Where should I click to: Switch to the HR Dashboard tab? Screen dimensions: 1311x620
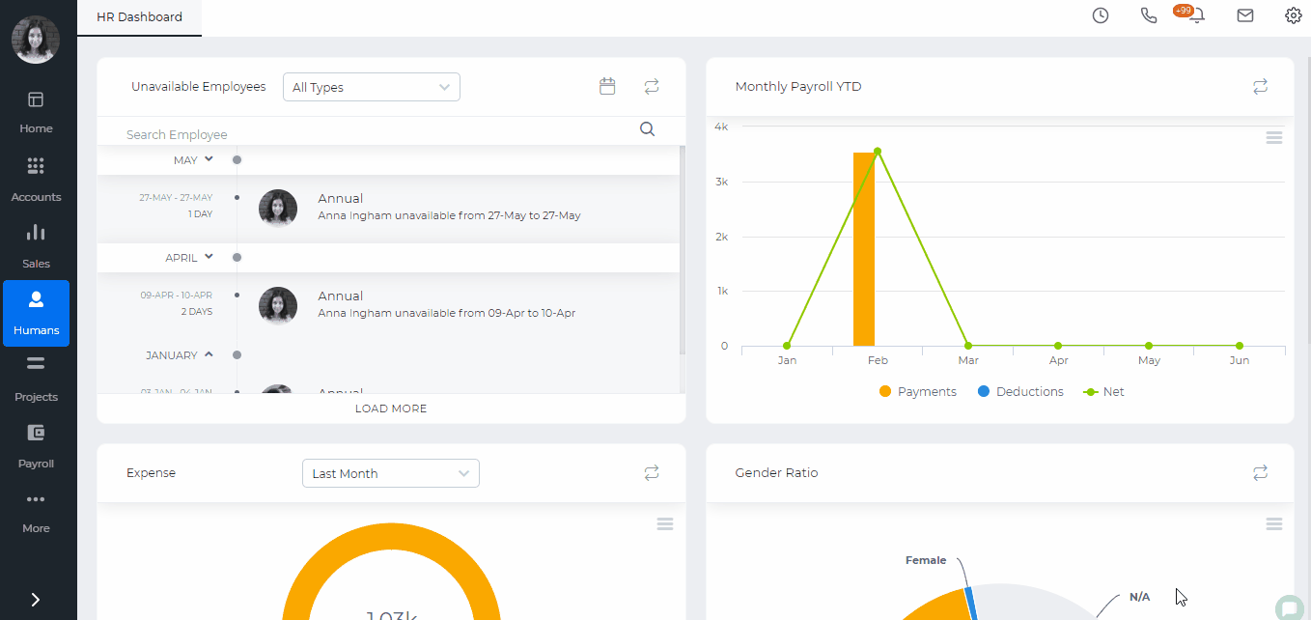click(x=139, y=17)
